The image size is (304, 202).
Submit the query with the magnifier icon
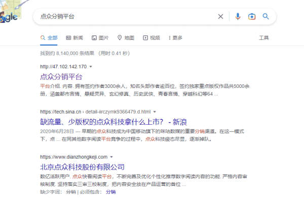[265, 17]
